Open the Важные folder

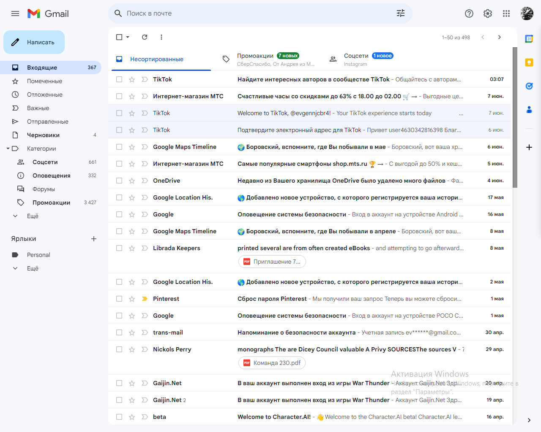pos(51,108)
